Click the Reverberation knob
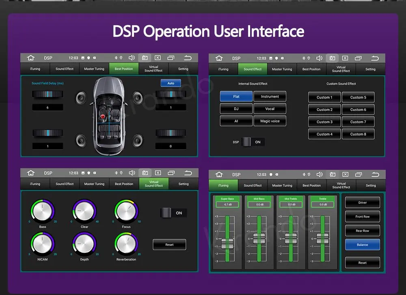406x295 pixels. [126, 244]
